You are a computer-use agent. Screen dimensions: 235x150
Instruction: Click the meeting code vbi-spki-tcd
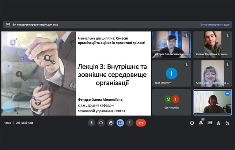tap(25, 123)
